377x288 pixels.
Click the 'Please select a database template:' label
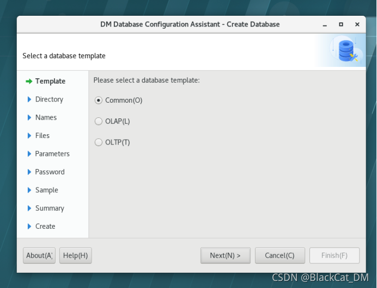(147, 80)
